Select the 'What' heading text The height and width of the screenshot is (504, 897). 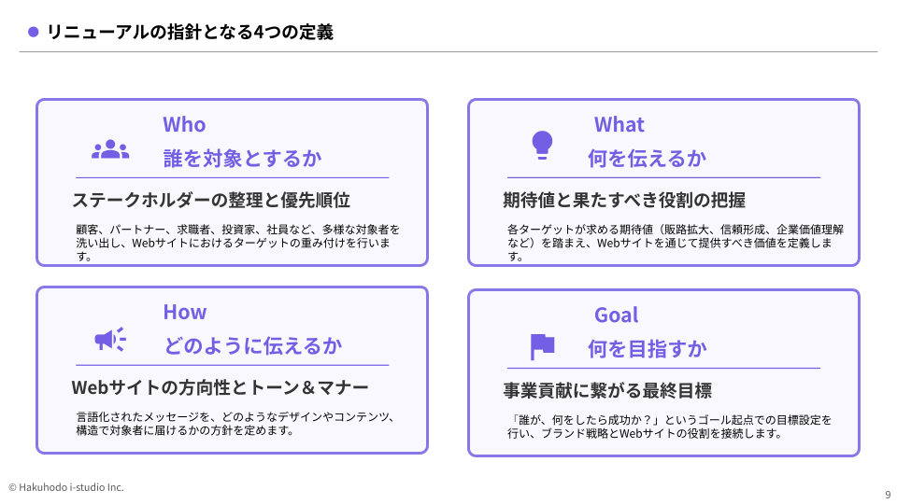pyautogui.click(x=619, y=124)
